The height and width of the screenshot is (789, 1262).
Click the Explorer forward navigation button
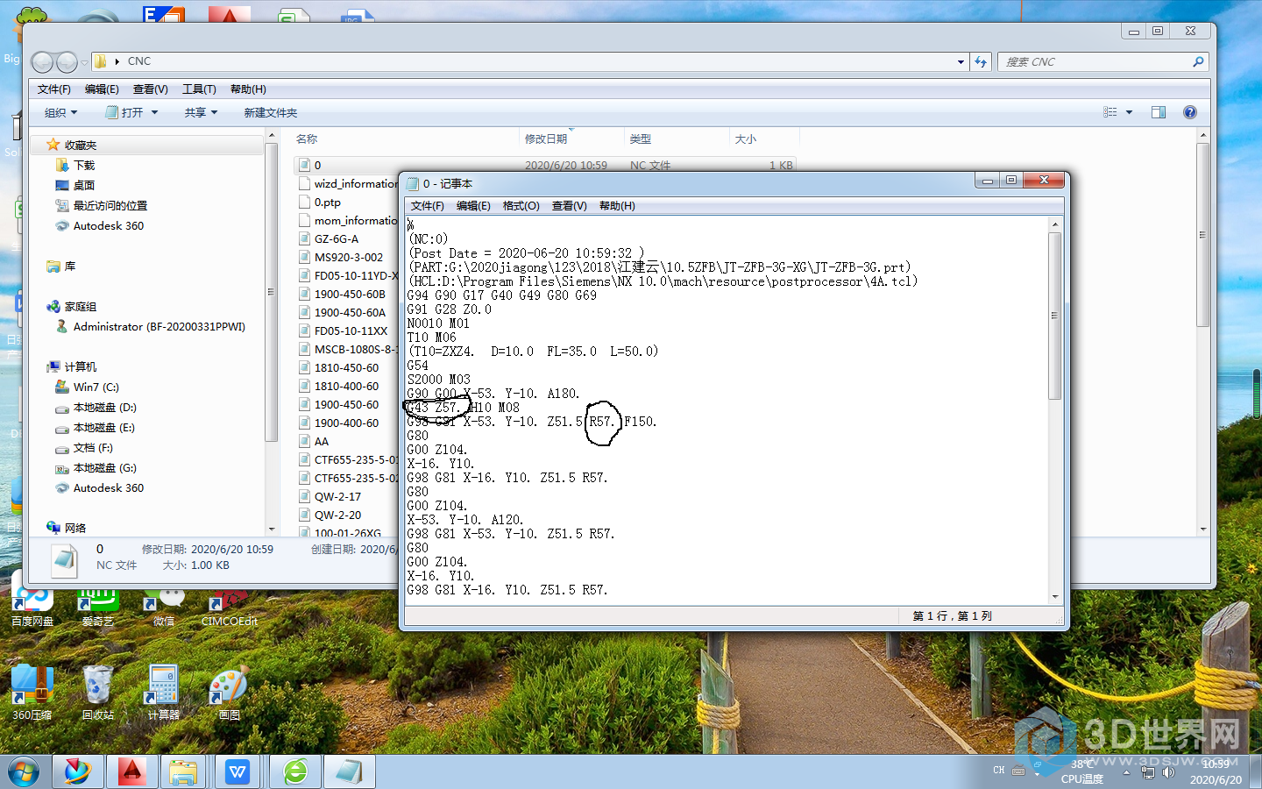[67, 62]
